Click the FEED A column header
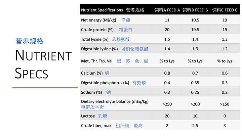This screenshot has width=242, height=136. (x=167, y=10)
